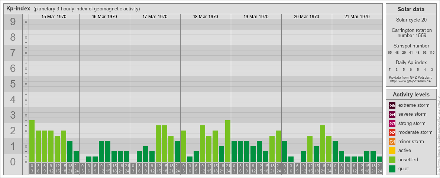This screenshot has height=178, width=440.
Task: Click the 21 Mar 1970 date header
Action: 357,17
